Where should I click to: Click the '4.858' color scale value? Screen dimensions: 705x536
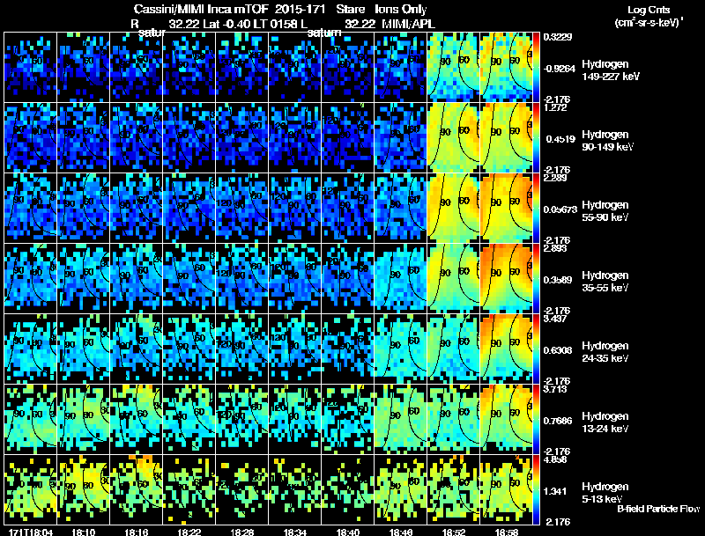(x=556, y=460)
